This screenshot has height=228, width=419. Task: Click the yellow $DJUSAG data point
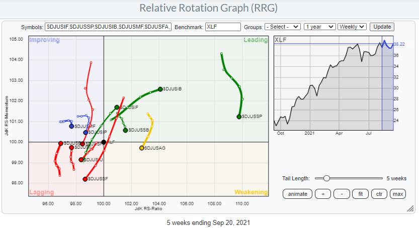pyautogui.click(x=142, y=148)
